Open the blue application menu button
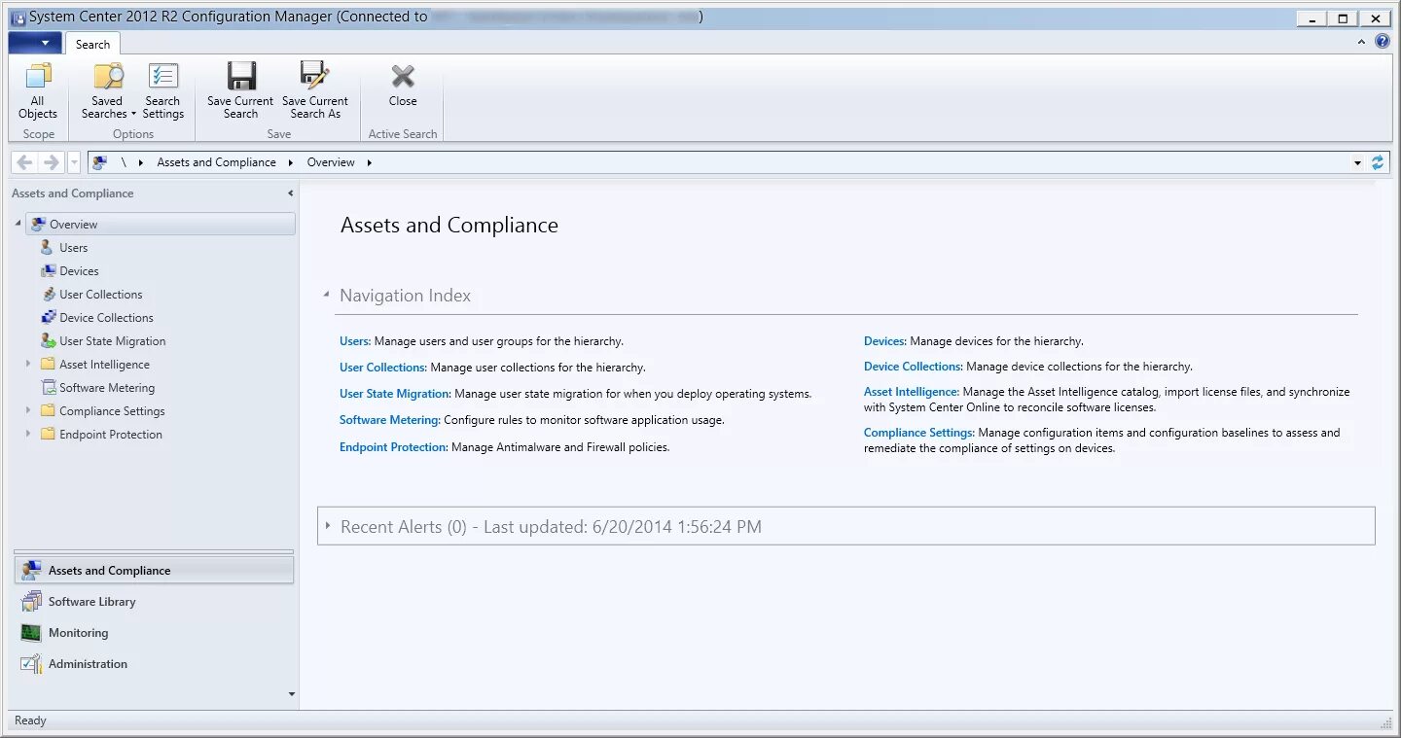The width and height of the screenshot is (1401, 738). [x=34, y=43]
